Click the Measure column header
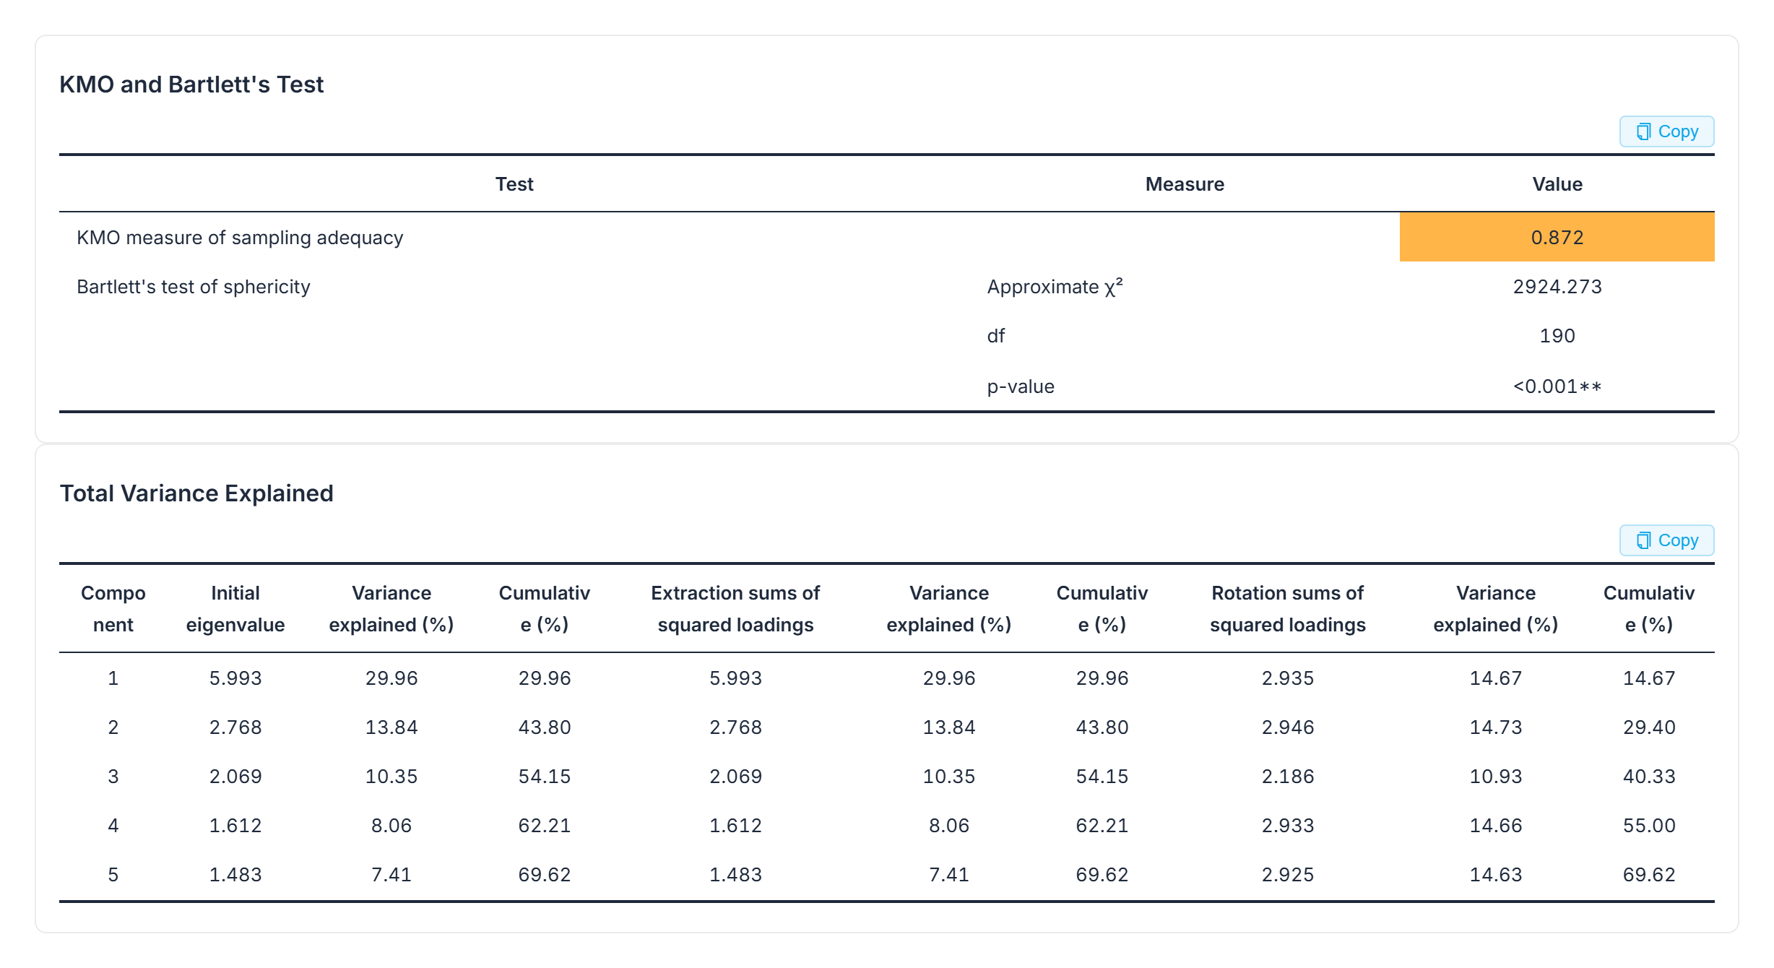 click(1185, 184)
